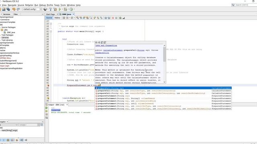This screenshot has width=257, height=144.
Task: Select the Libraries node in project tree
Action: (x=5, y=38)
